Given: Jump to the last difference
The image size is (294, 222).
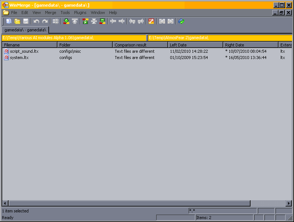Looking at the screenshot, I should (x=102, y=21).
